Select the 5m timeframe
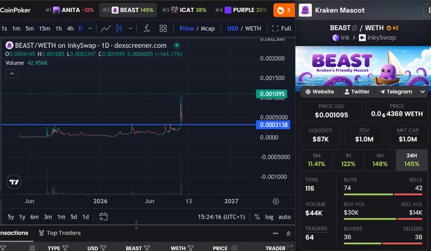 point(29,28)
